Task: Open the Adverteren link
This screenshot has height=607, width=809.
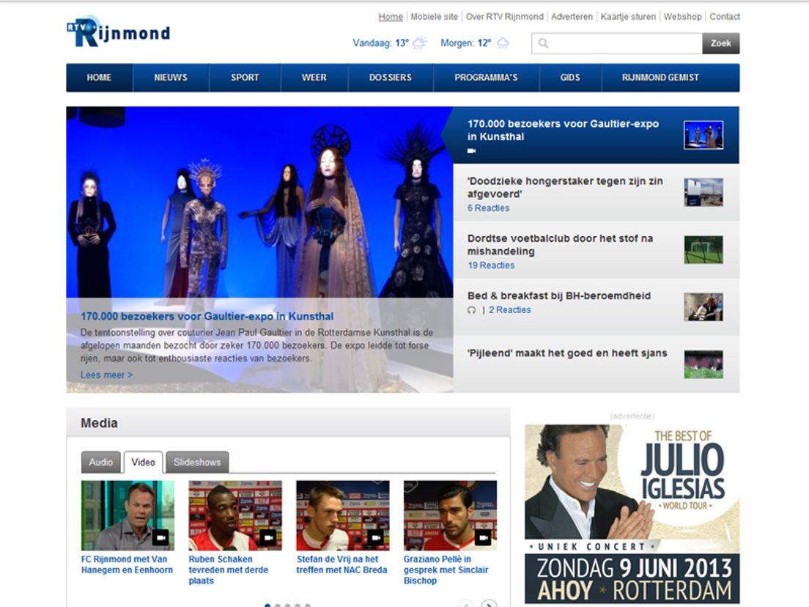Action: point(572,17)
